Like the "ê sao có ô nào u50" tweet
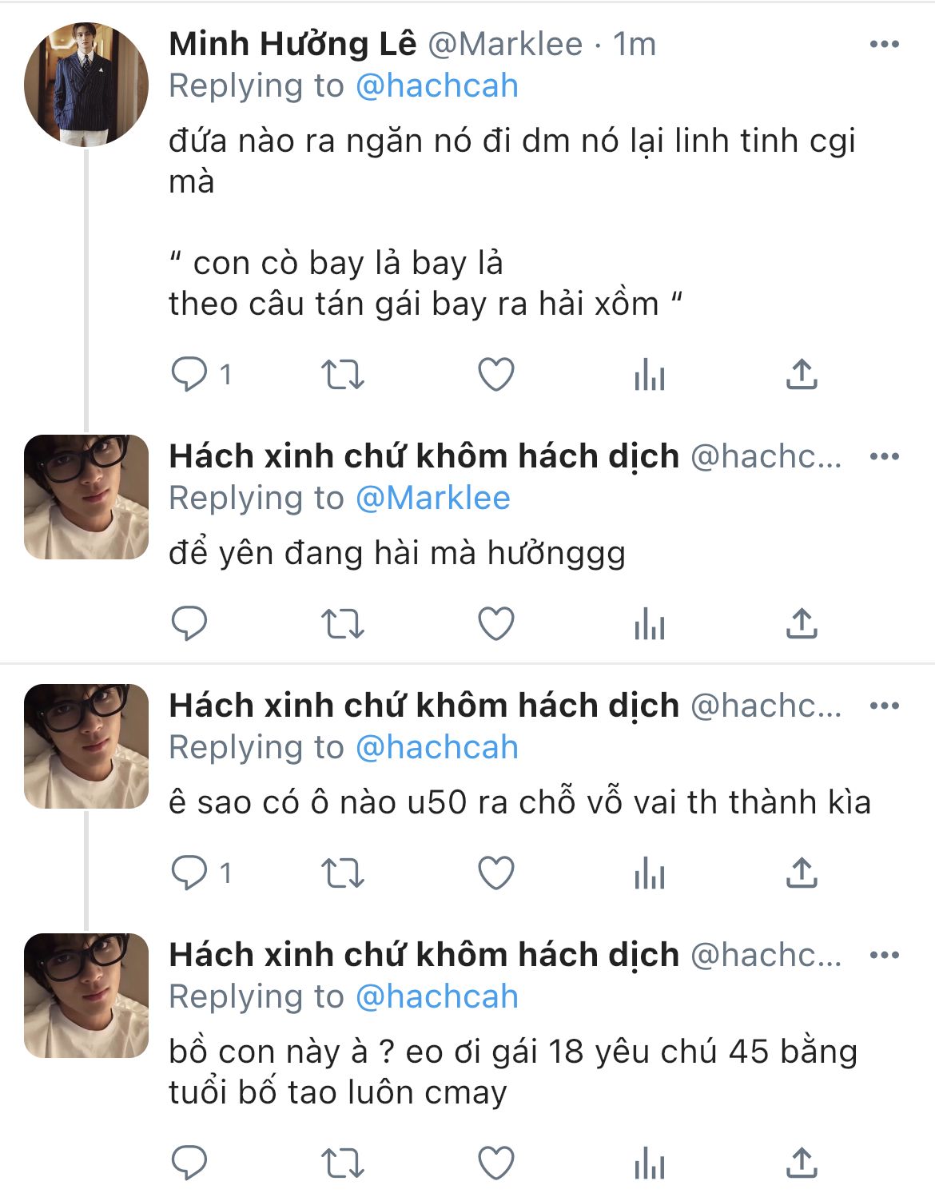Screen dimensions: 935x1201 pyautogui.click(x=495, y=873)
